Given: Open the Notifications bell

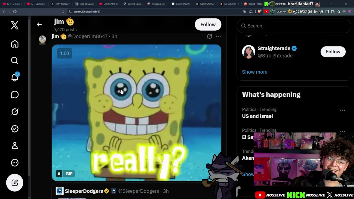Looking at the screenshot, I should [x=15, y=78].
